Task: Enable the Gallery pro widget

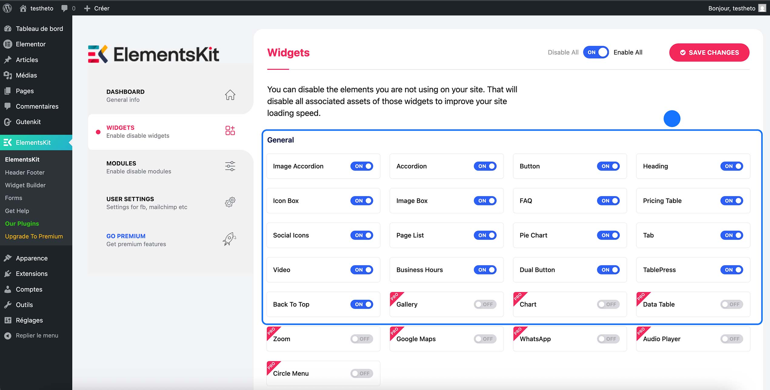Action: click(x=485, y=304)
